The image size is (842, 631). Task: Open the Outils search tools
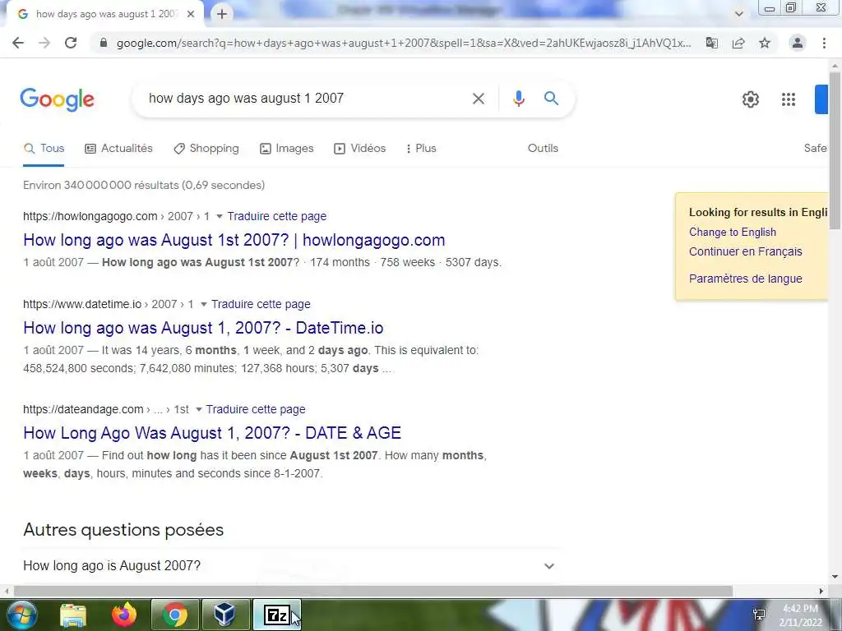[543, 148]
